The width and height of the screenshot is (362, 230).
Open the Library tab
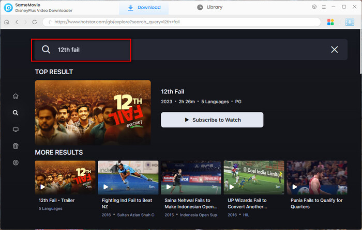pos(209,7)
